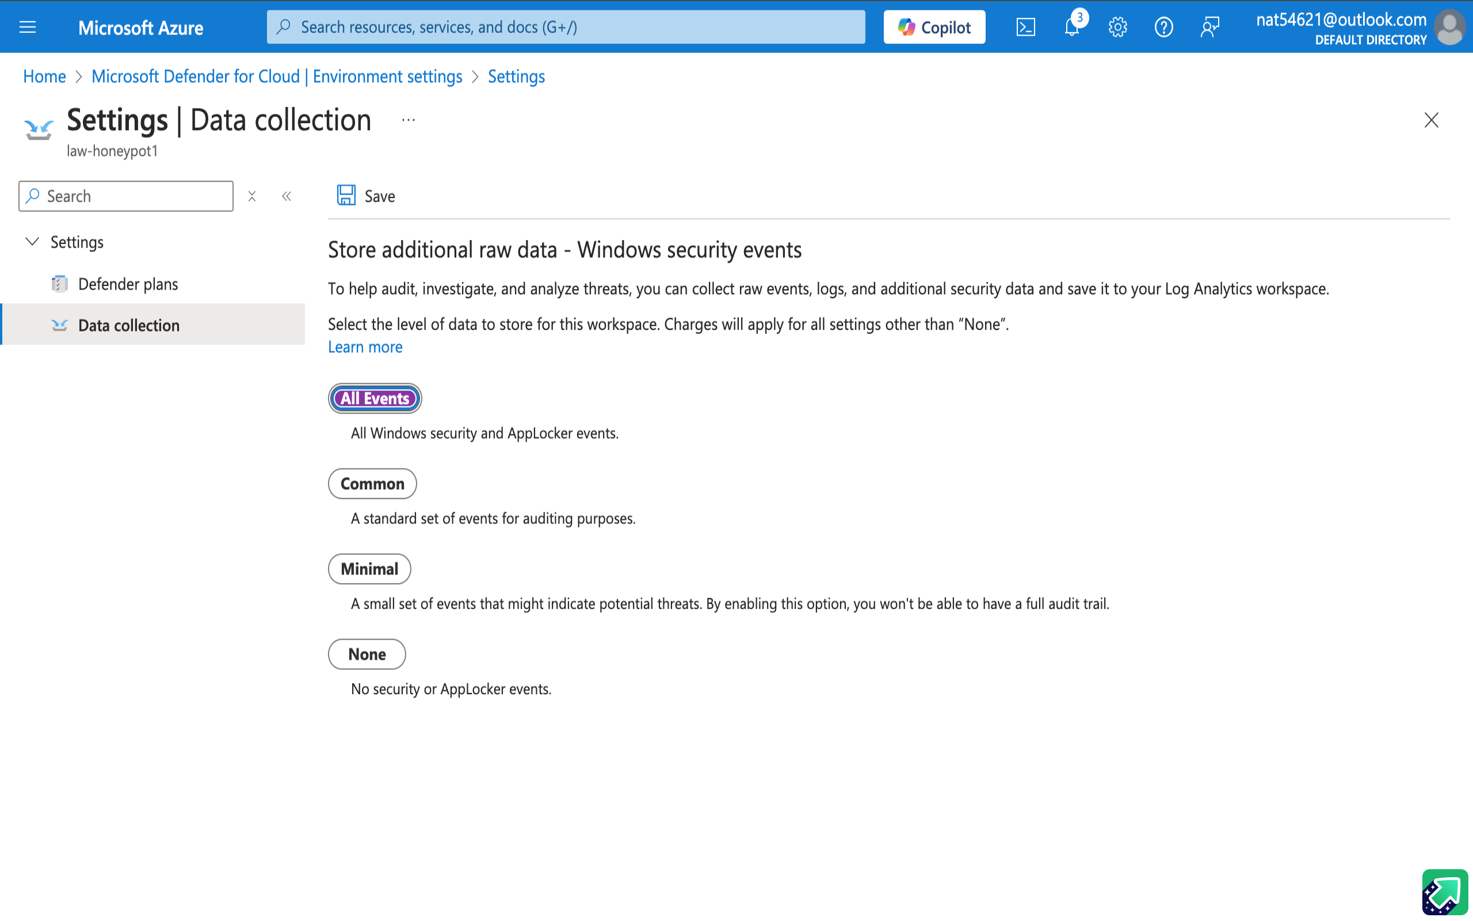The height and width of the screenshot is (921, 1473).
Task: Click the Learn more link
Action: [365, 347]
